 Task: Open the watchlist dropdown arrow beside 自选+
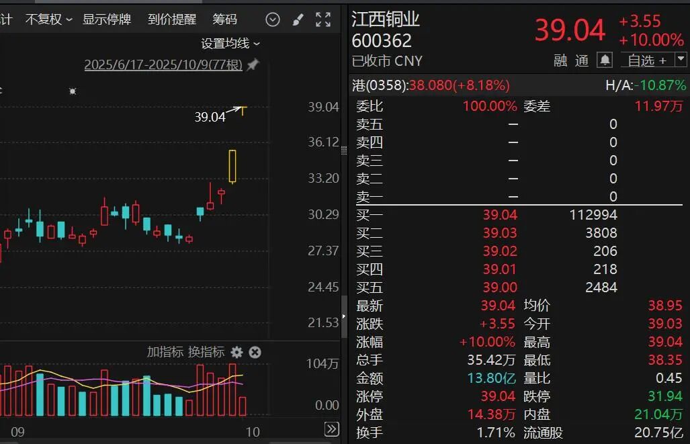(x=681, y=60)
